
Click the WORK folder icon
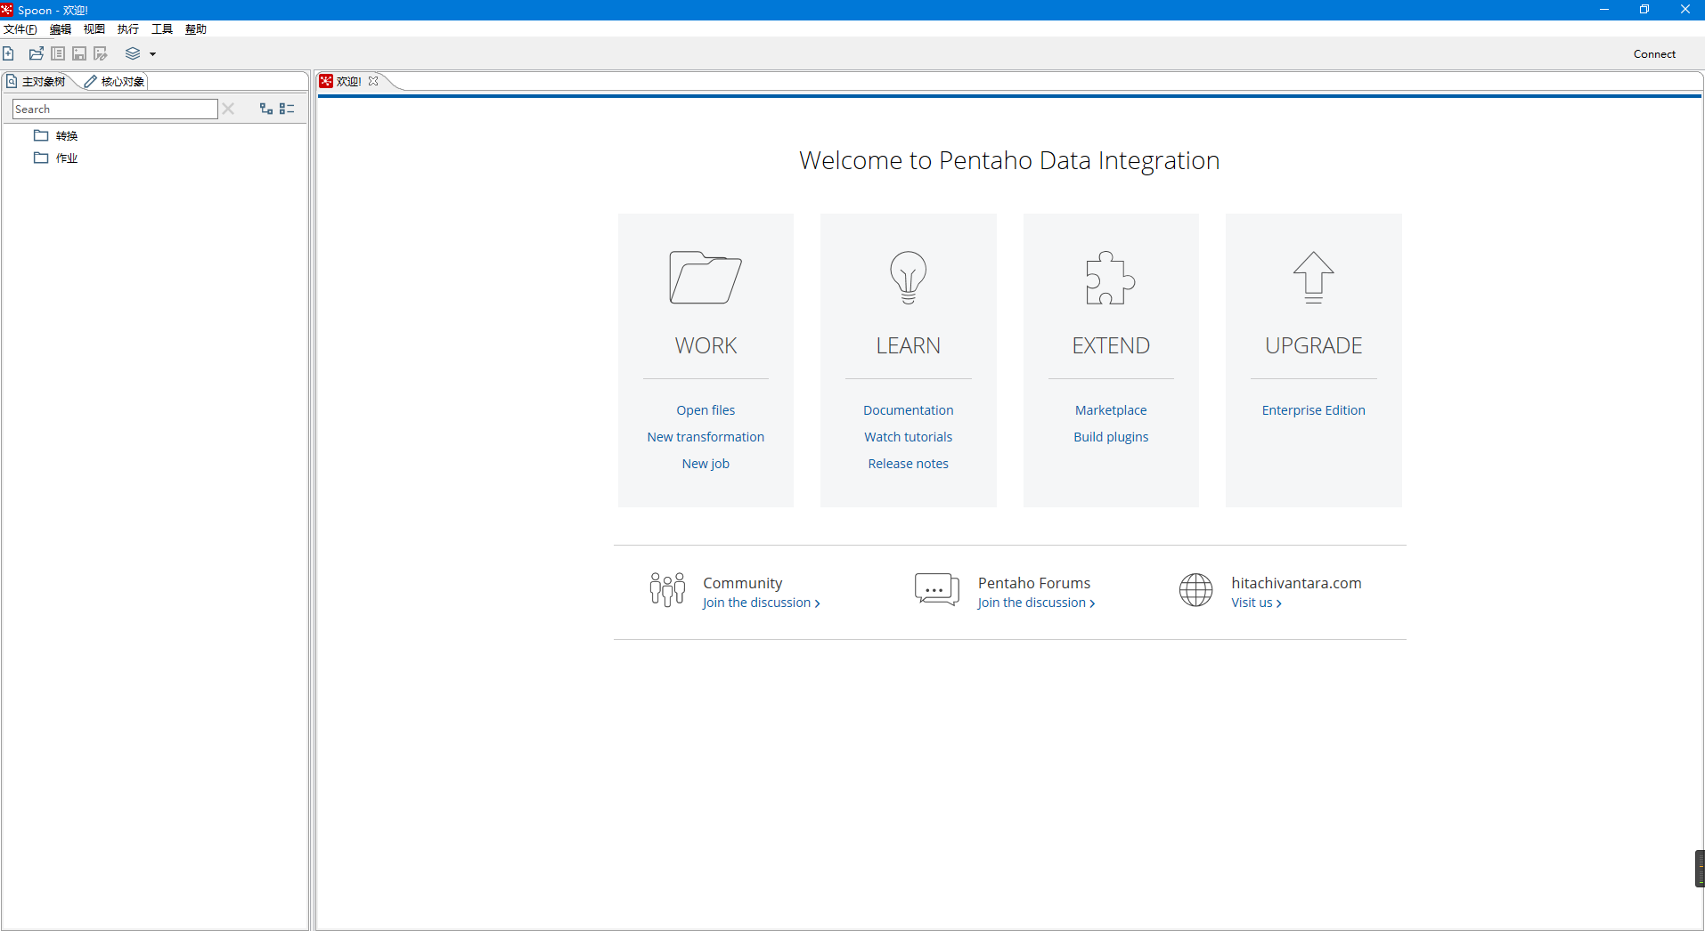706,278
